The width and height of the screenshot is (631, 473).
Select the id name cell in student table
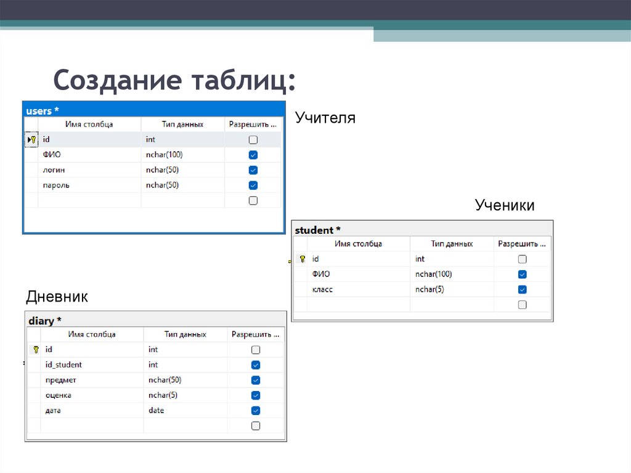(x=359, y=259)
